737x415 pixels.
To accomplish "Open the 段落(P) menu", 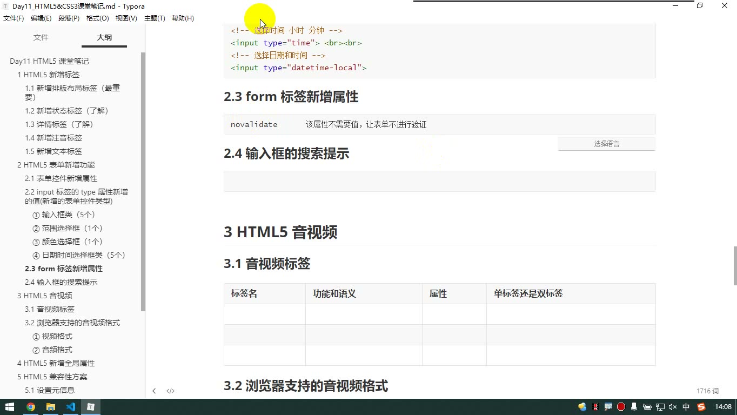I will pyautogui.click(x=69, y=18).
